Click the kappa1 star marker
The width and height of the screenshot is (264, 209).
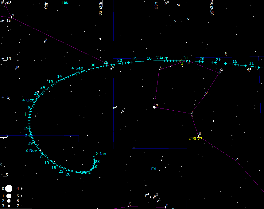(x=121, y=112)
